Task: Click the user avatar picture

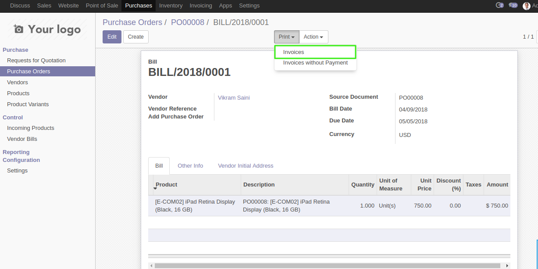Action: pyautogui.click(x=527, y=6)
